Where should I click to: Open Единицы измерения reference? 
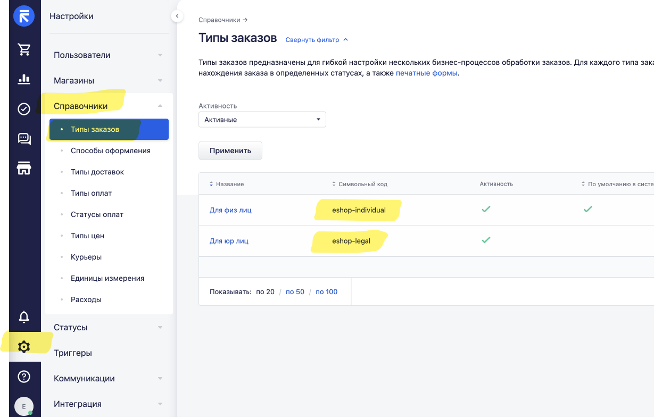click(107, 278)
